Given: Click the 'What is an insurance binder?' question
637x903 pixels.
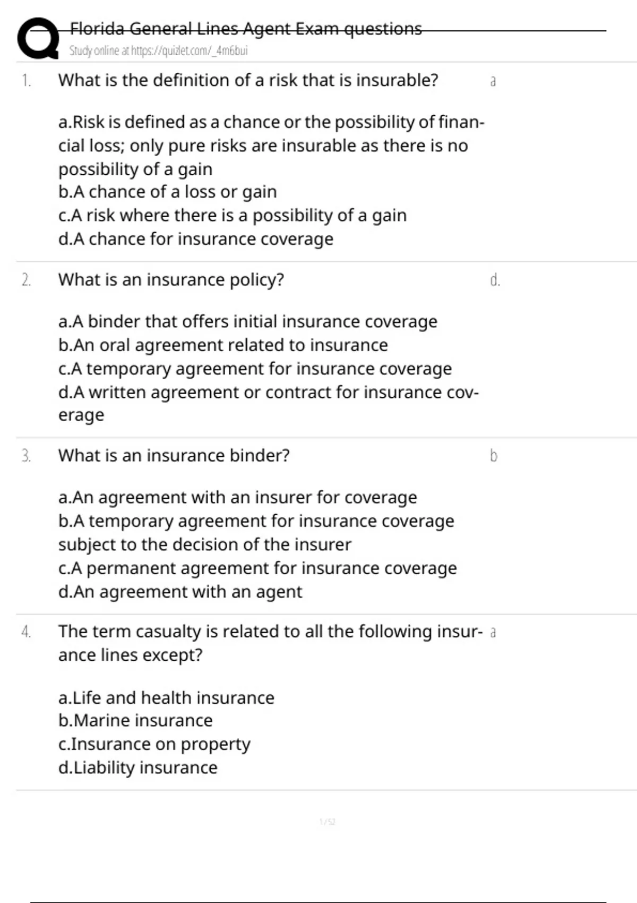Looking at the screenshot, I should (x=174, y=456).
